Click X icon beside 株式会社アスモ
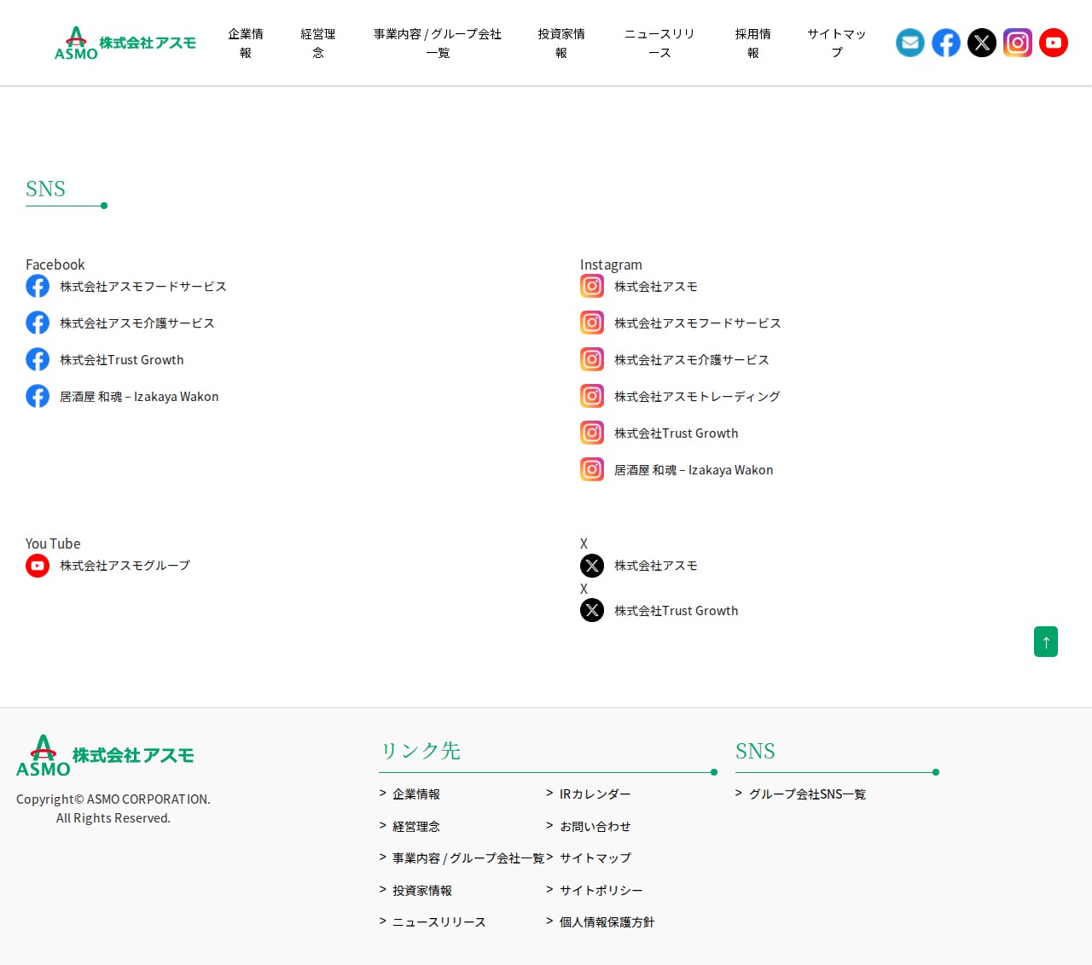The width and height of the screenshot is (1092, 965). 592,566
